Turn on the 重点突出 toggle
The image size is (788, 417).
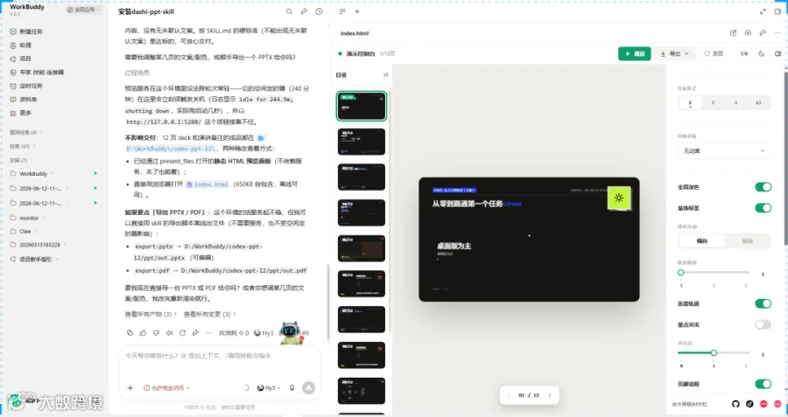763,324
